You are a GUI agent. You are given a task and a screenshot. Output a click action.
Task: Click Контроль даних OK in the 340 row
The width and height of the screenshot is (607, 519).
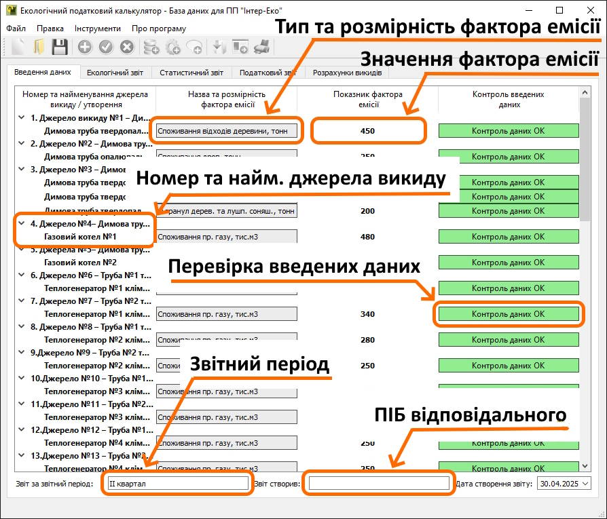(x=509, y=314)
